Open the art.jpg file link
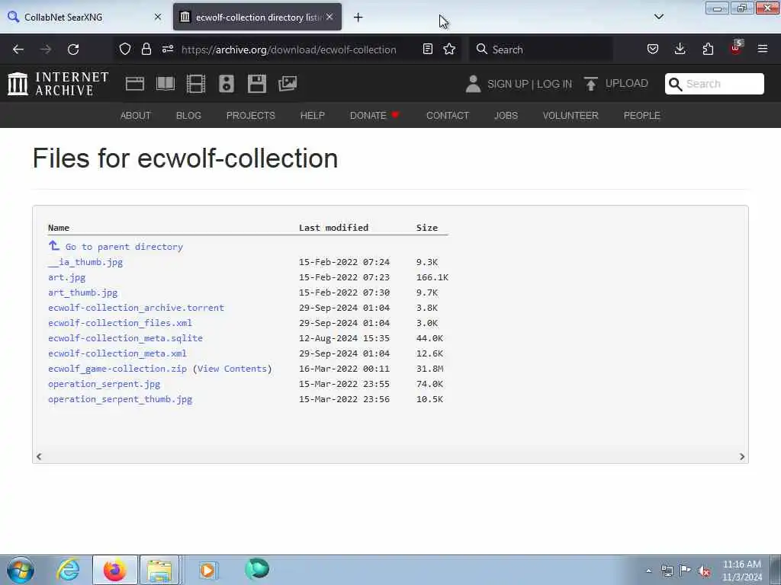This screenshot has width=781, height=585. (x=67, y=277)
